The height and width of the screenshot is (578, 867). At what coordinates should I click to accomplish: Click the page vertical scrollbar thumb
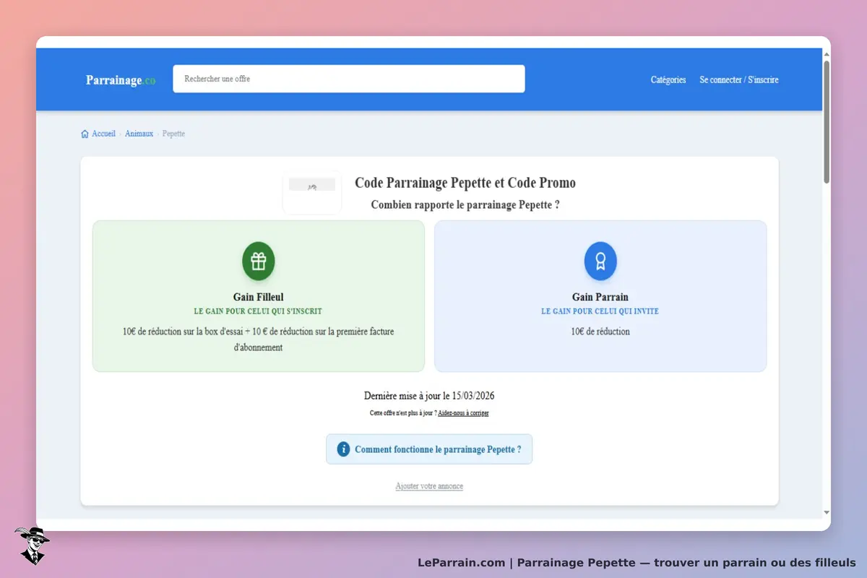pos(827,121)
